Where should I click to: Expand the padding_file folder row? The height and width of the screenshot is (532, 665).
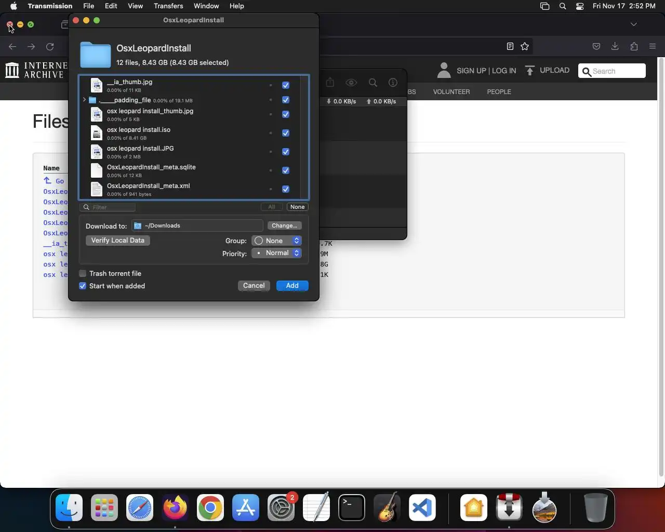[x=84, y=100]
